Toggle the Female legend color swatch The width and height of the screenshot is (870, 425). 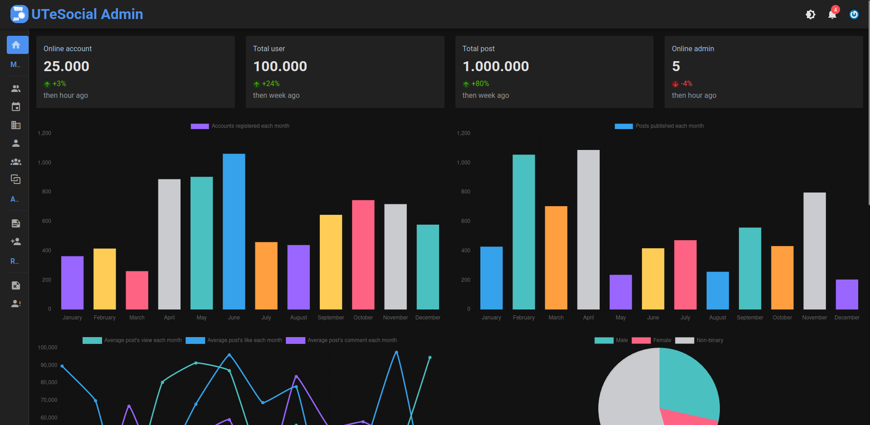click(641, 340)
